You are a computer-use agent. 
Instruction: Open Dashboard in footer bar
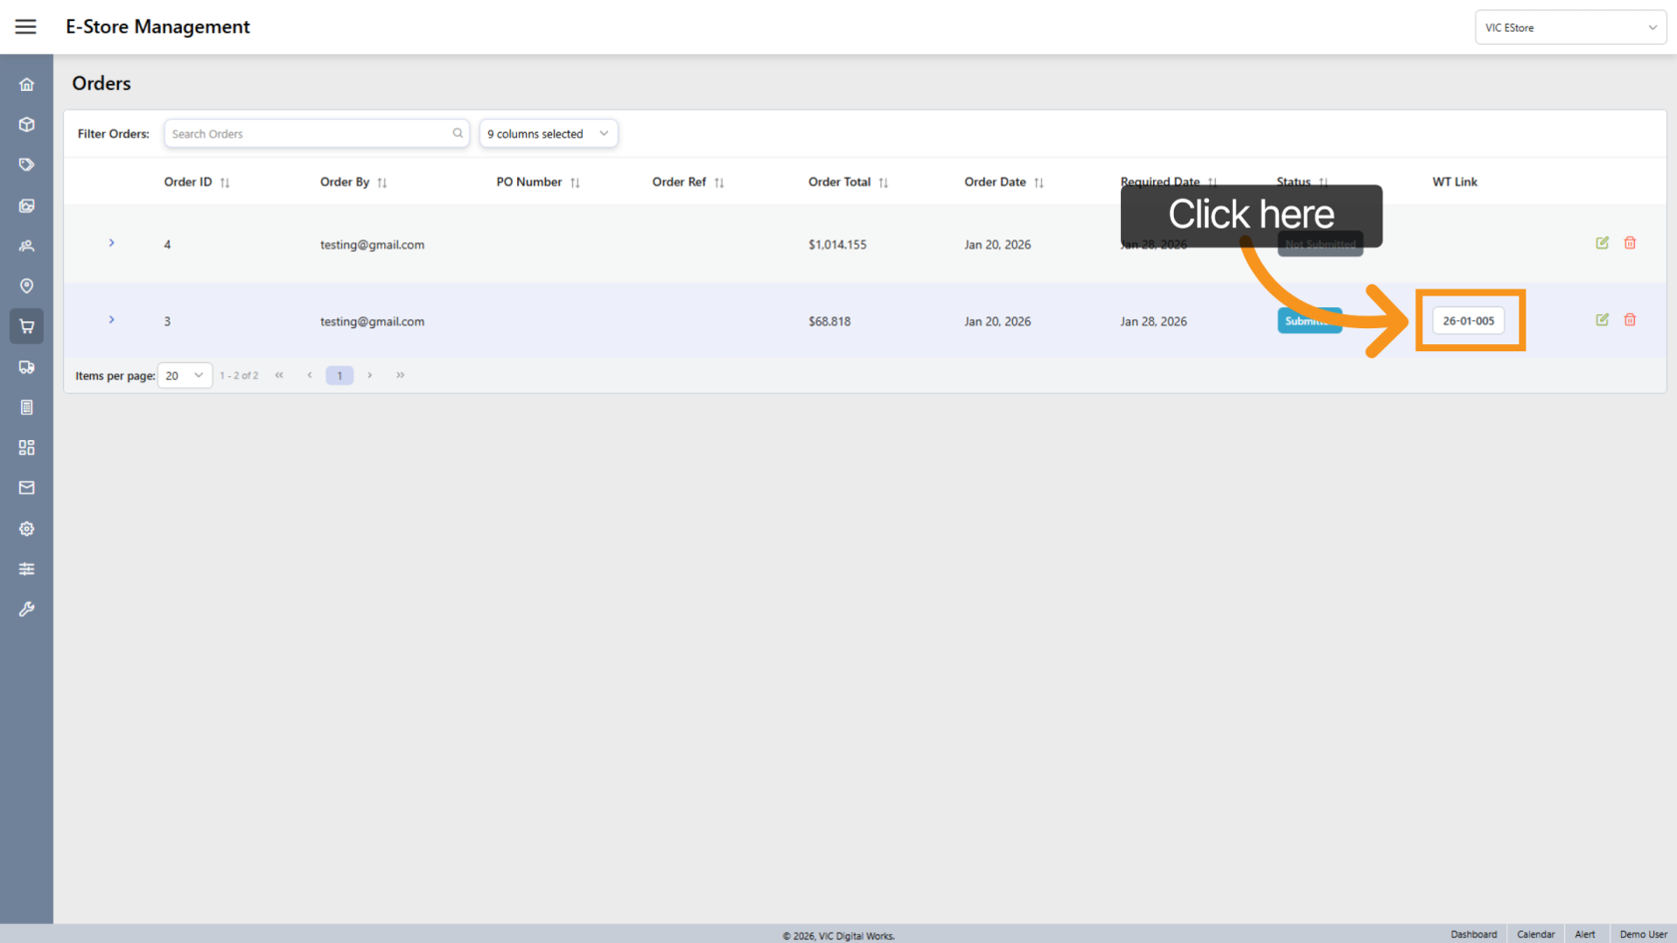pyautogui.click(x=1473, y=934)
